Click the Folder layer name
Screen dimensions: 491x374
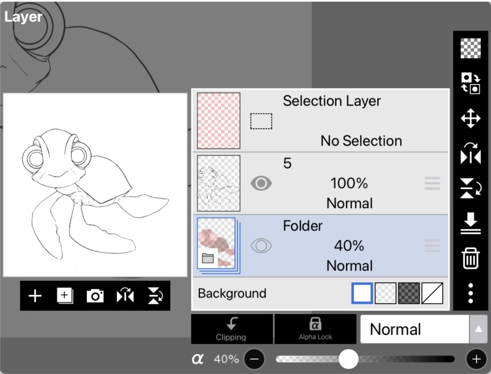click(x=302, y=226)
